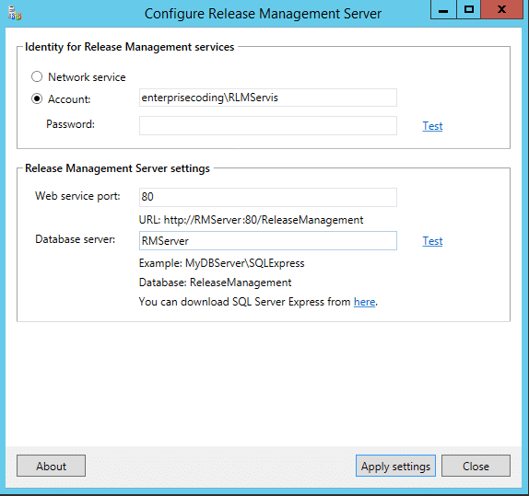
Task: Click the Test link beside the Password field
Action: pyautogui.click(x=432, y=126)
